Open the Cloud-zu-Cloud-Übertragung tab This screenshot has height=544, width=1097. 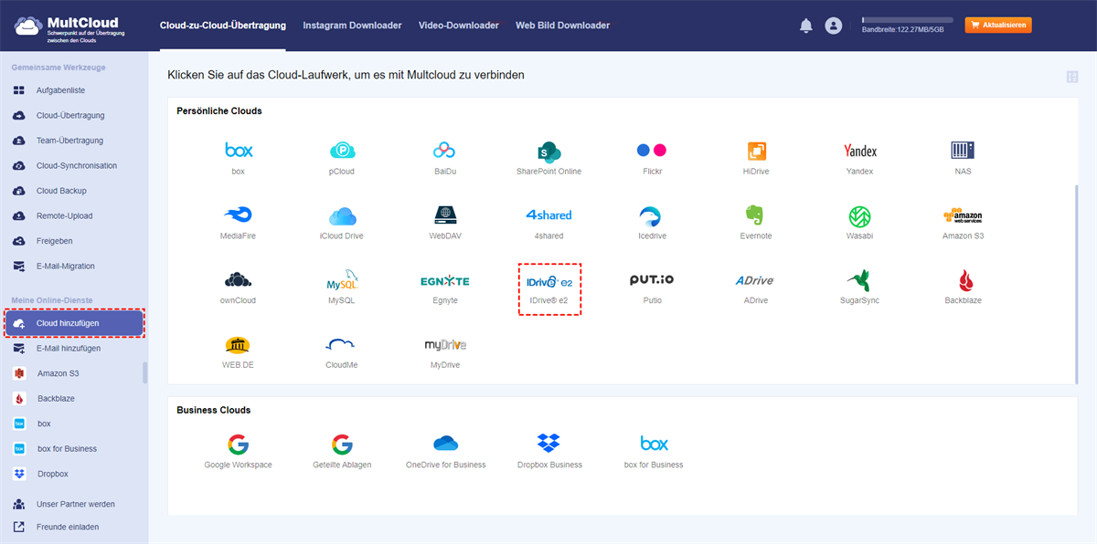coord(222,26)
